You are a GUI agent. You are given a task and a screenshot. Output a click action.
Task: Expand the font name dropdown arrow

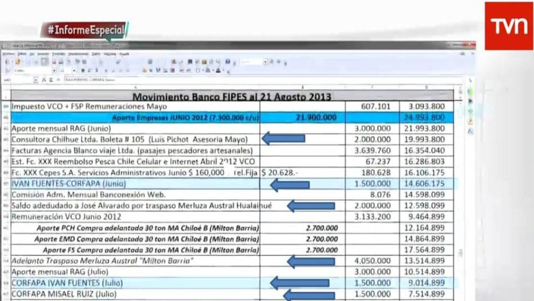55,71
